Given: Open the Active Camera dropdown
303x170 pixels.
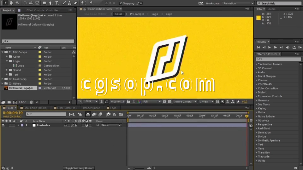Looking at the screenshot, I should tap(185, 102).
